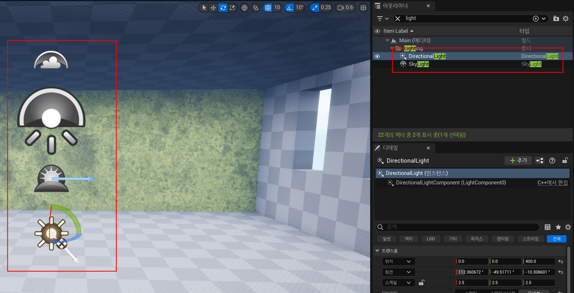Select the 피직스 filter tab
The image size is (574, 293).
477,239
